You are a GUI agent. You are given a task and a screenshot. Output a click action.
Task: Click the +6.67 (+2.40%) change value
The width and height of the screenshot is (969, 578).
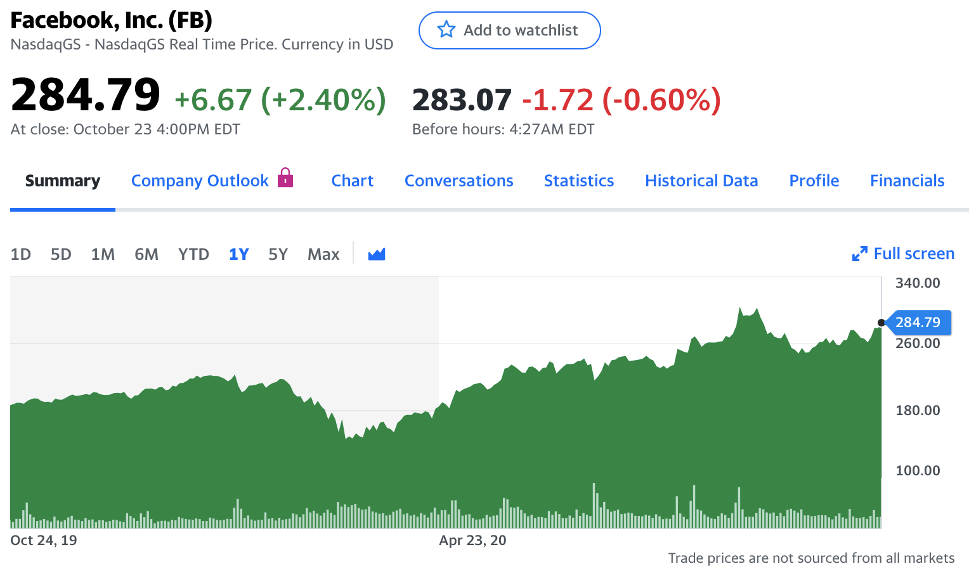click(280, 100)
